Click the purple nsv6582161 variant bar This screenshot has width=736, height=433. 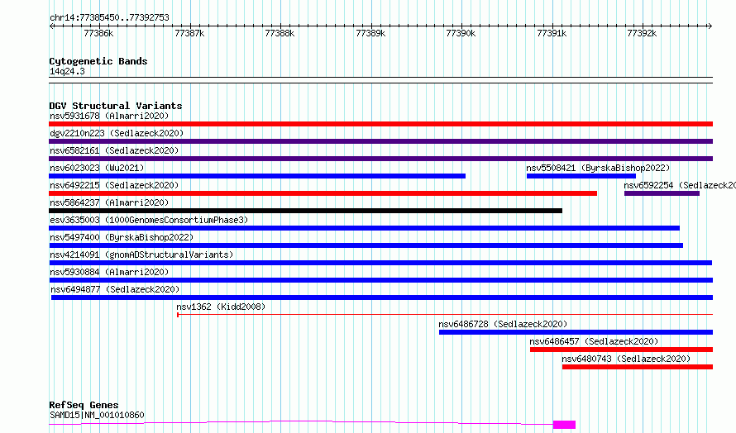pos(380,159)
